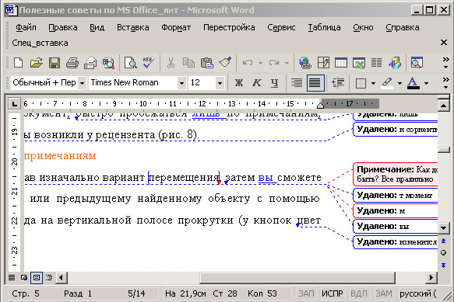This screenshot has height=302, width=454.
Task: Open Print Preview with the magnifier page icon
Action: point(131,62)
